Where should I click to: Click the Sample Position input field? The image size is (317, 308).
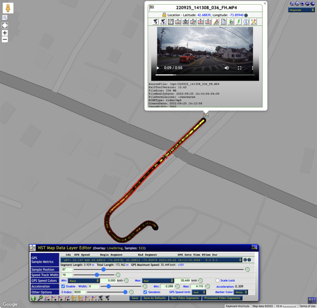click(66, 269)
